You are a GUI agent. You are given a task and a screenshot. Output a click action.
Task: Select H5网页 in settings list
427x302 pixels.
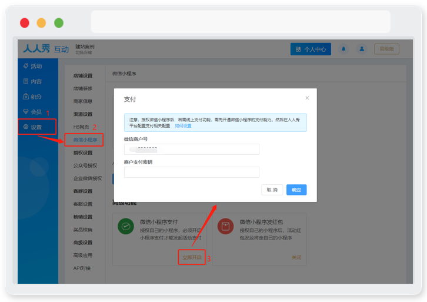pyautogui.click(x=81, y=127)
